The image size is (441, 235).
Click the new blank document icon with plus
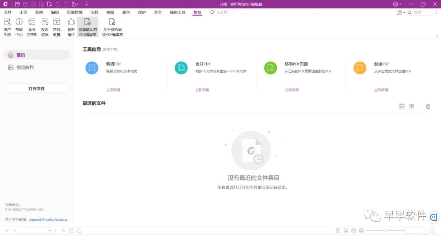point(49,4)
